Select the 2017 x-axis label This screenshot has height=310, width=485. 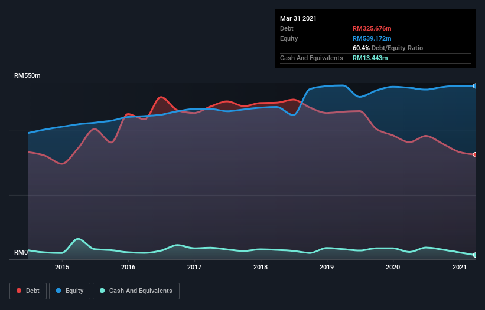[194, 267]
